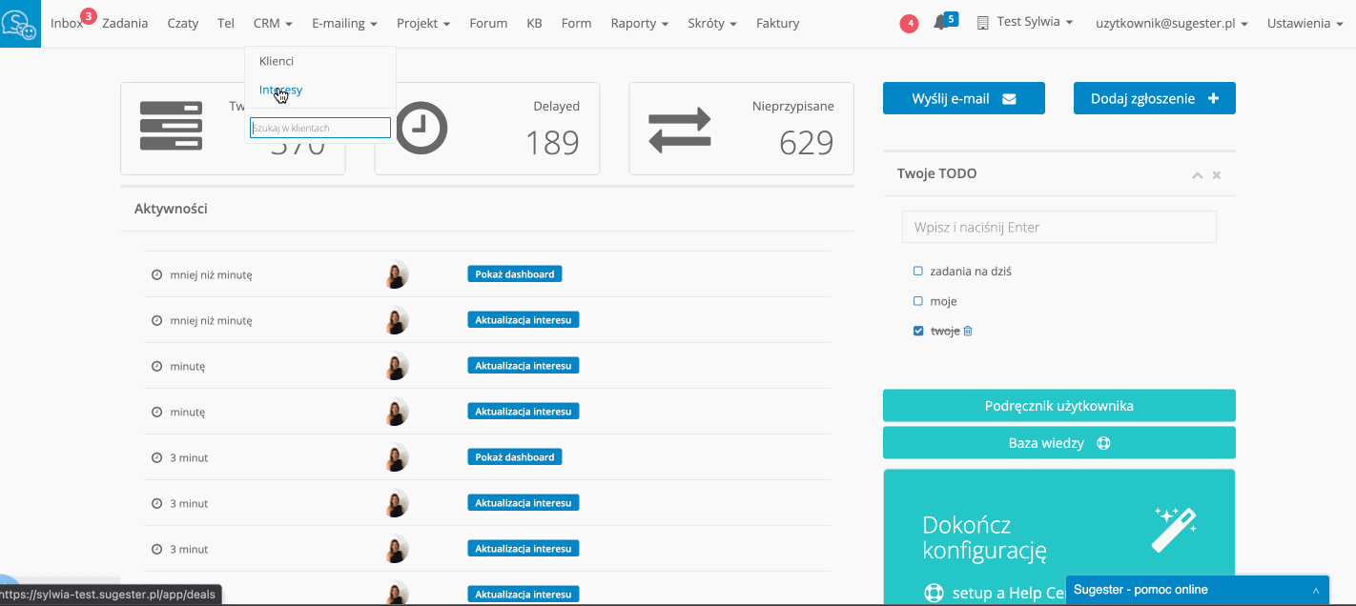Collapse the Twoje TODO panel
This screenshot has width=1356, height=606.
(x=1198, y=175)
